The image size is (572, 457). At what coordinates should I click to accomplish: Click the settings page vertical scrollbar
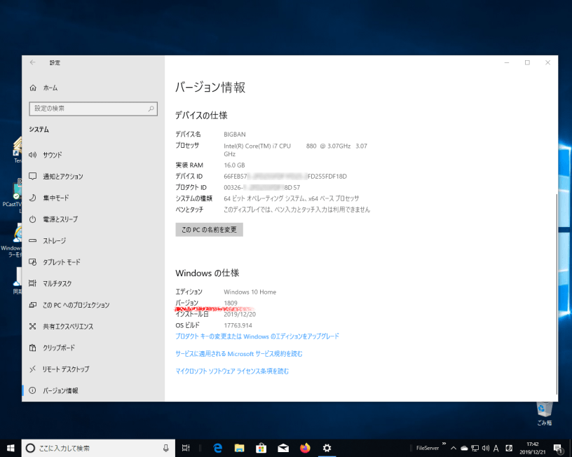(x=557, y=294)
